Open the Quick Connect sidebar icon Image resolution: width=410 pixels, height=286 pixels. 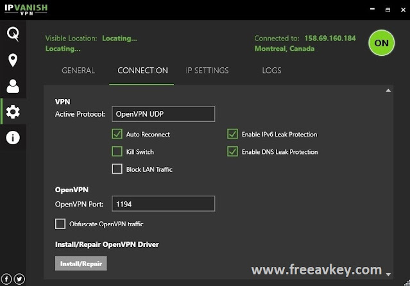click(13, 34)
